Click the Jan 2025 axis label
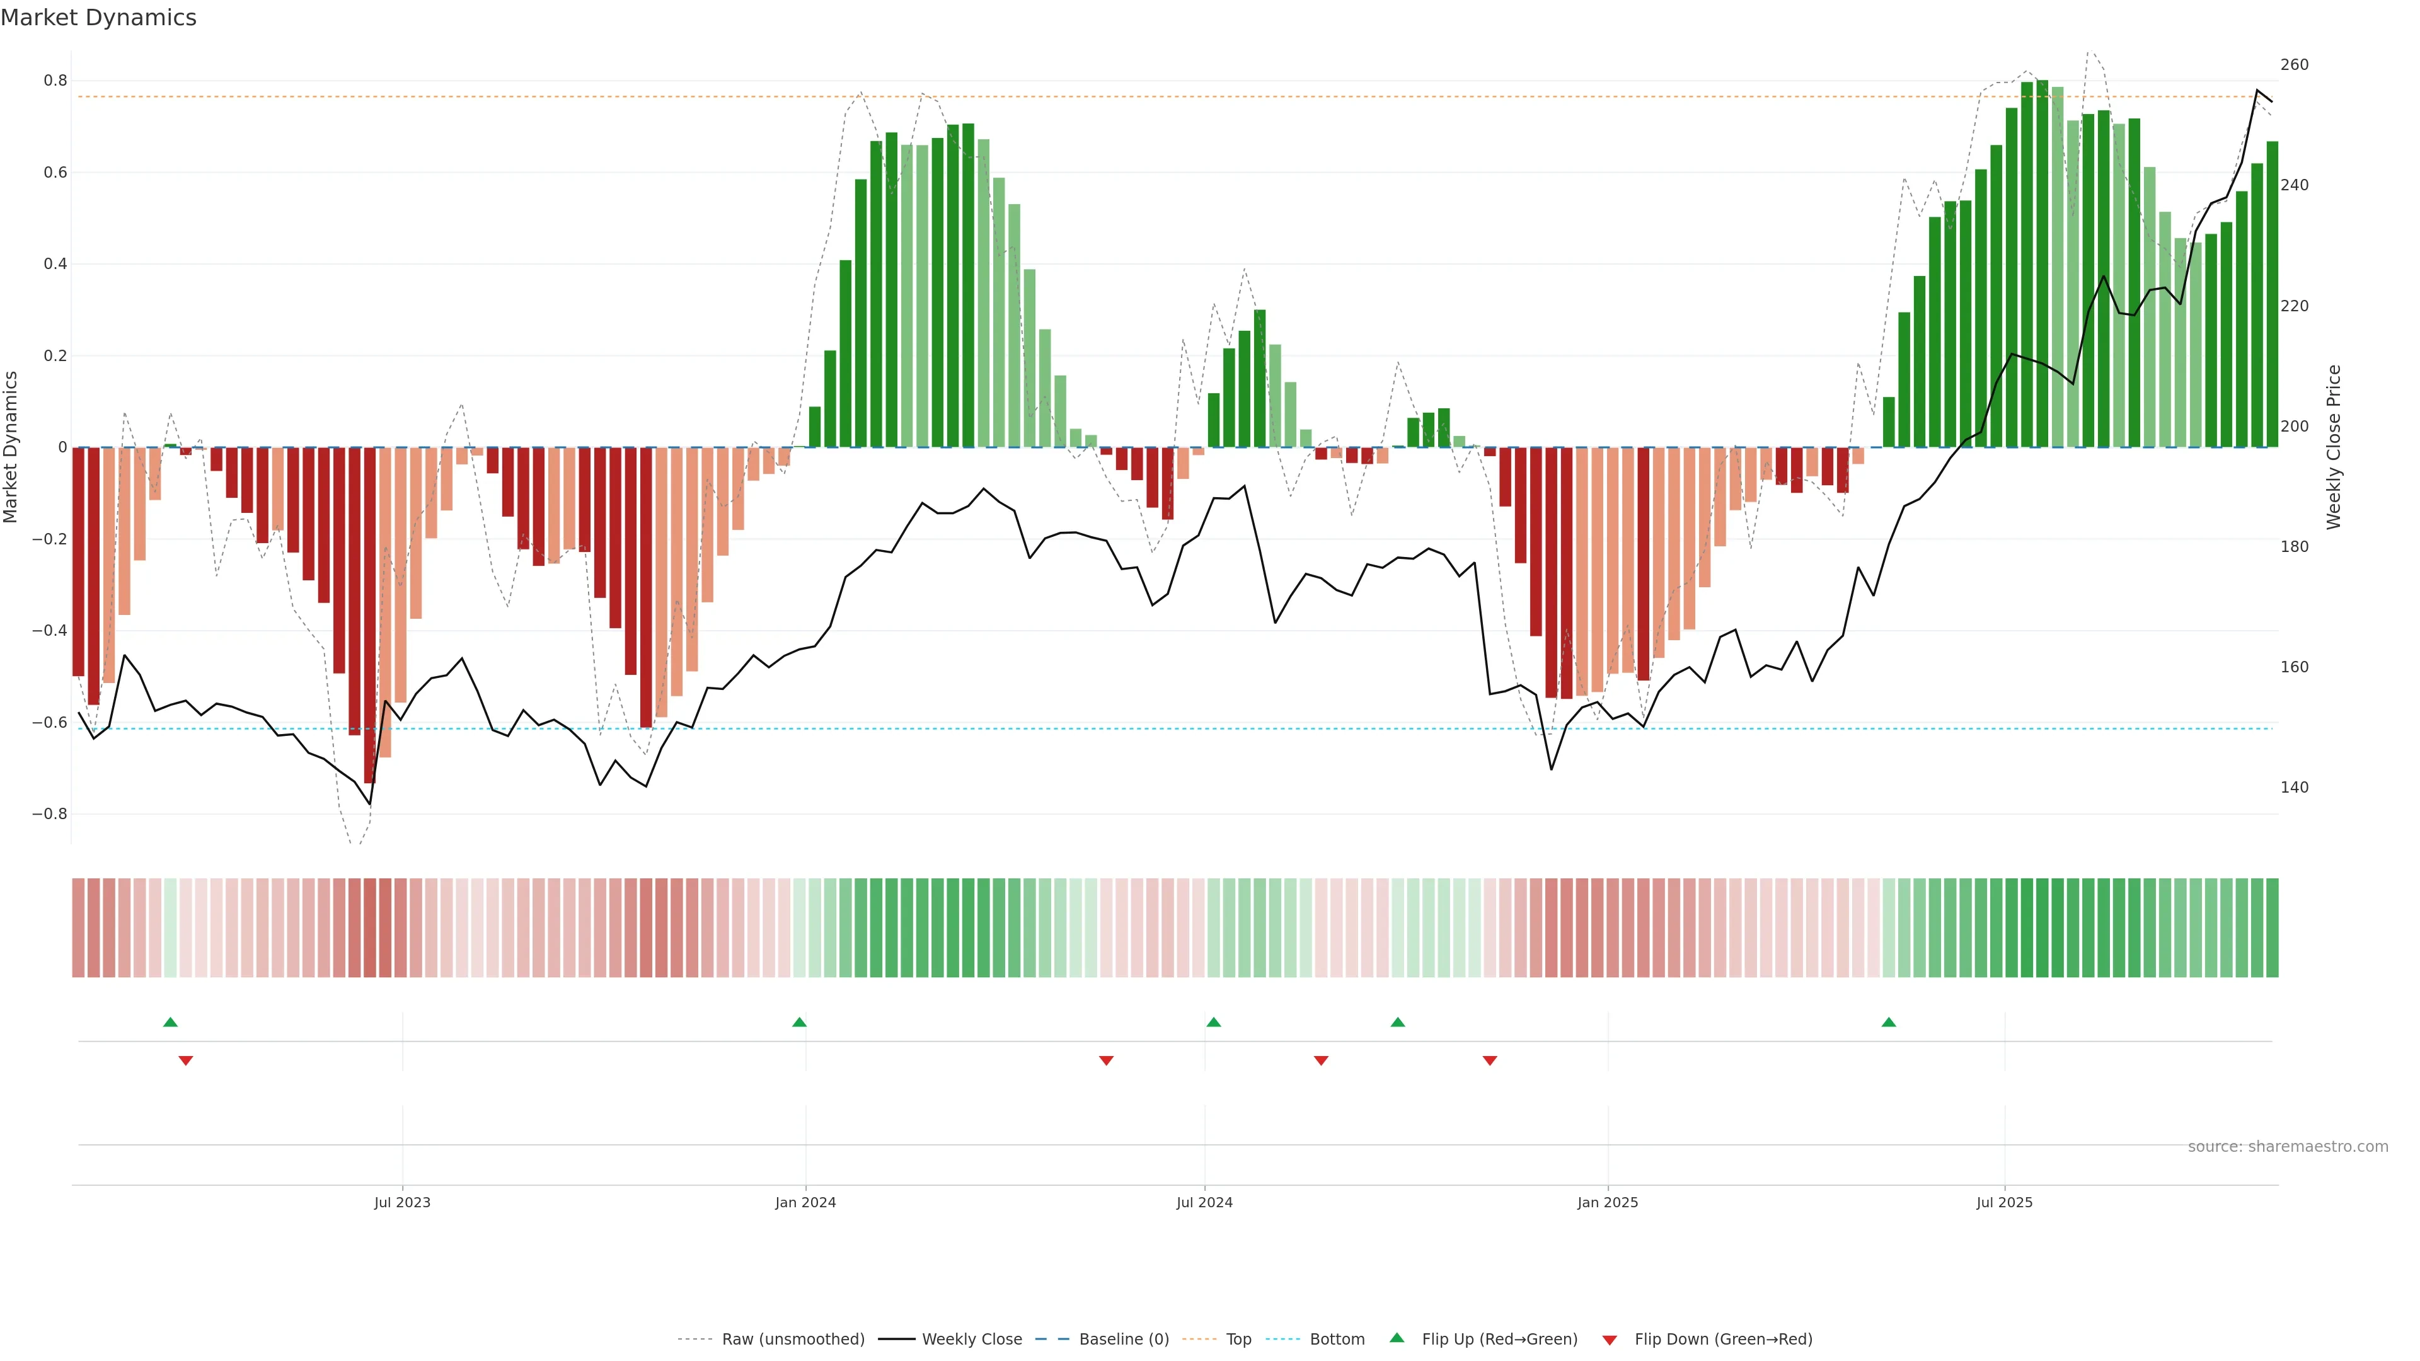The height and width of the screenshot is (1361, 2420). 1608,1202
